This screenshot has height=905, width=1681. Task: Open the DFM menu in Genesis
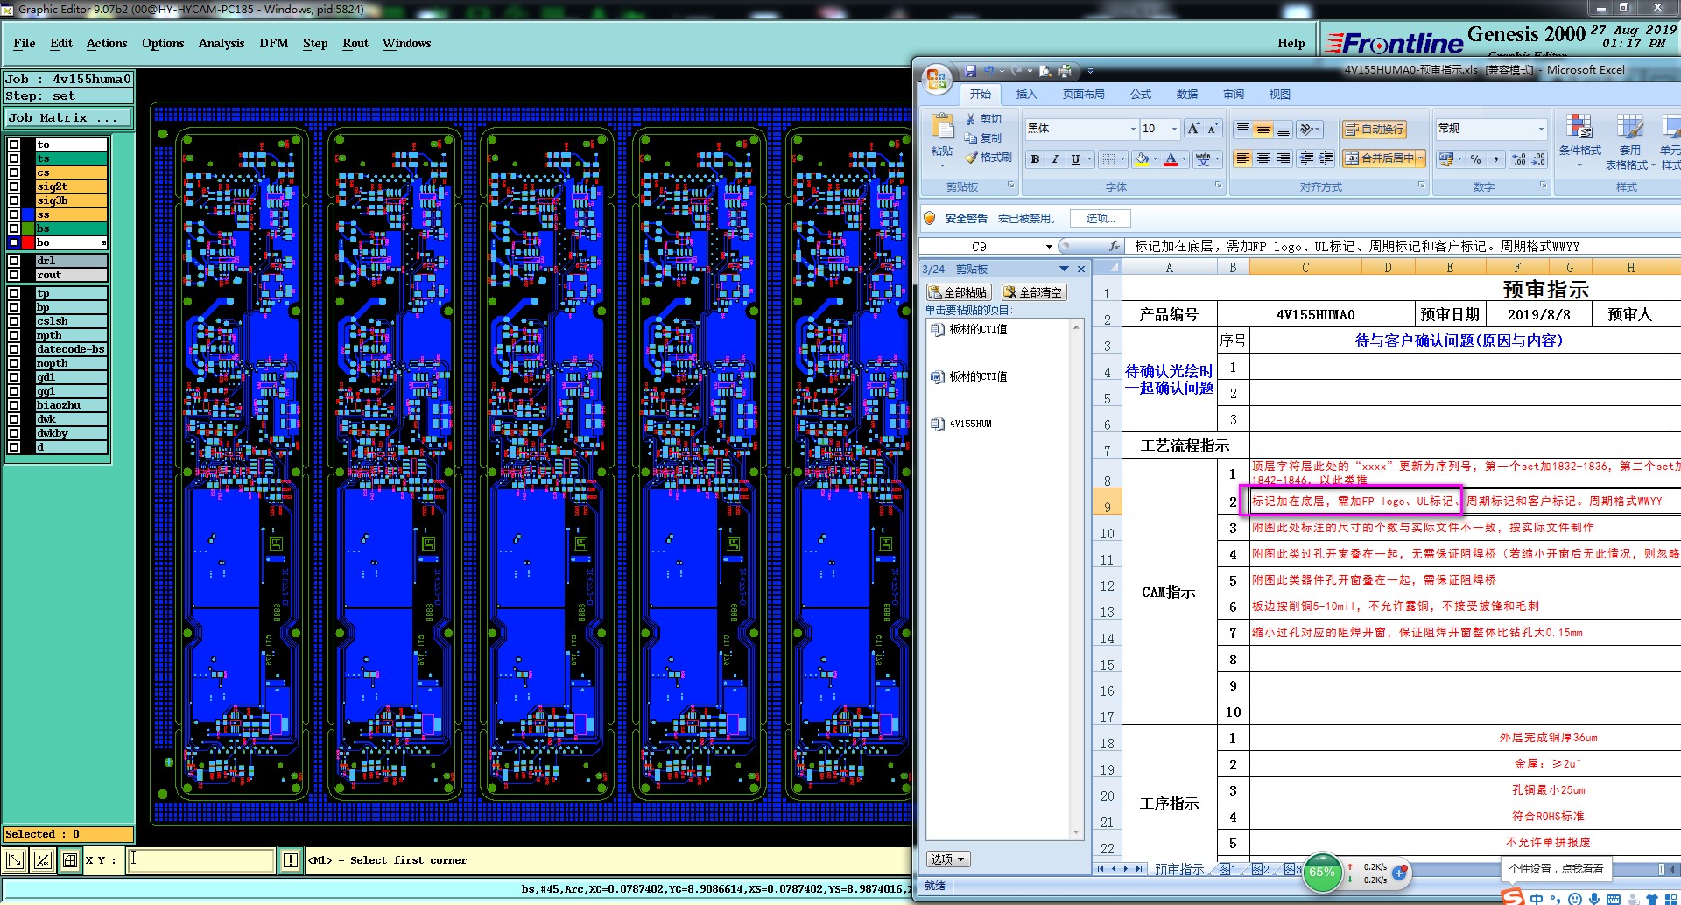click(x=274, y=43)
